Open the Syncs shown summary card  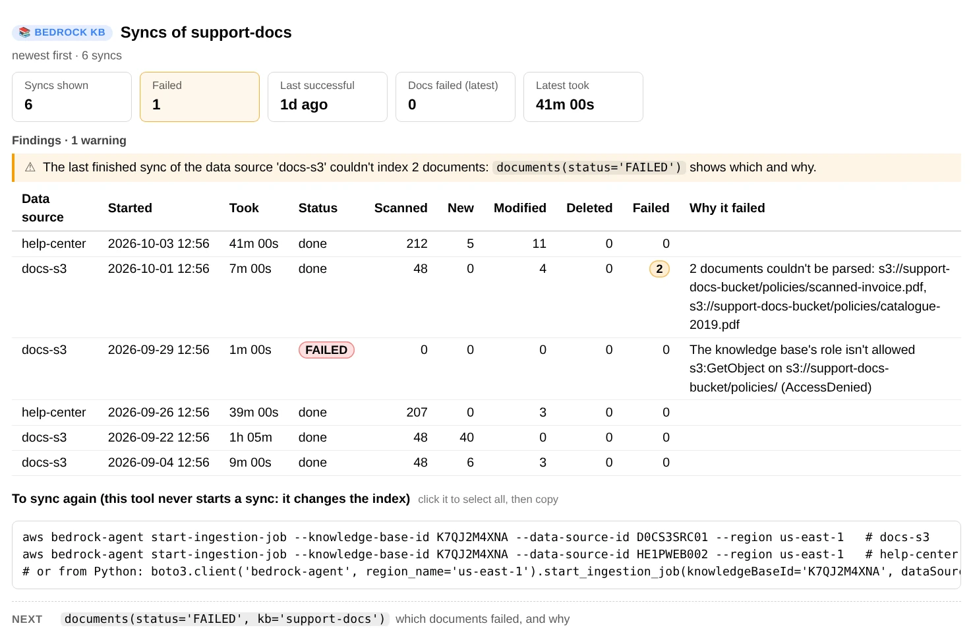point(72,97)
